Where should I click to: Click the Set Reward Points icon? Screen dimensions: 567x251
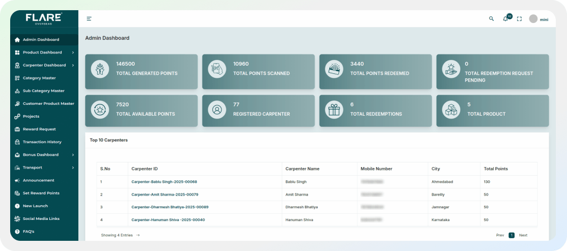click(17, 193)
